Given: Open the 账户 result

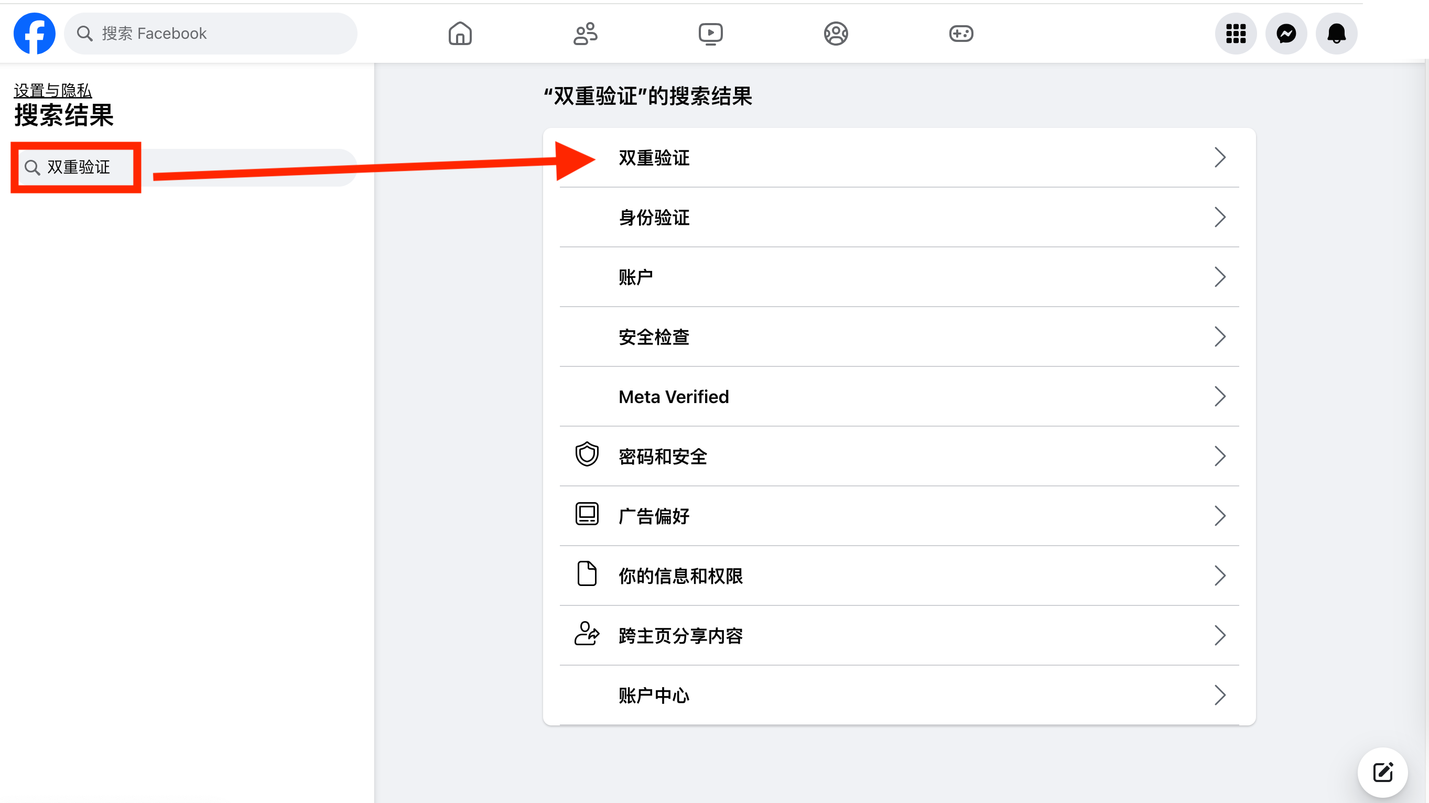Looking at the screenshot, I should [x=899, y=277].
